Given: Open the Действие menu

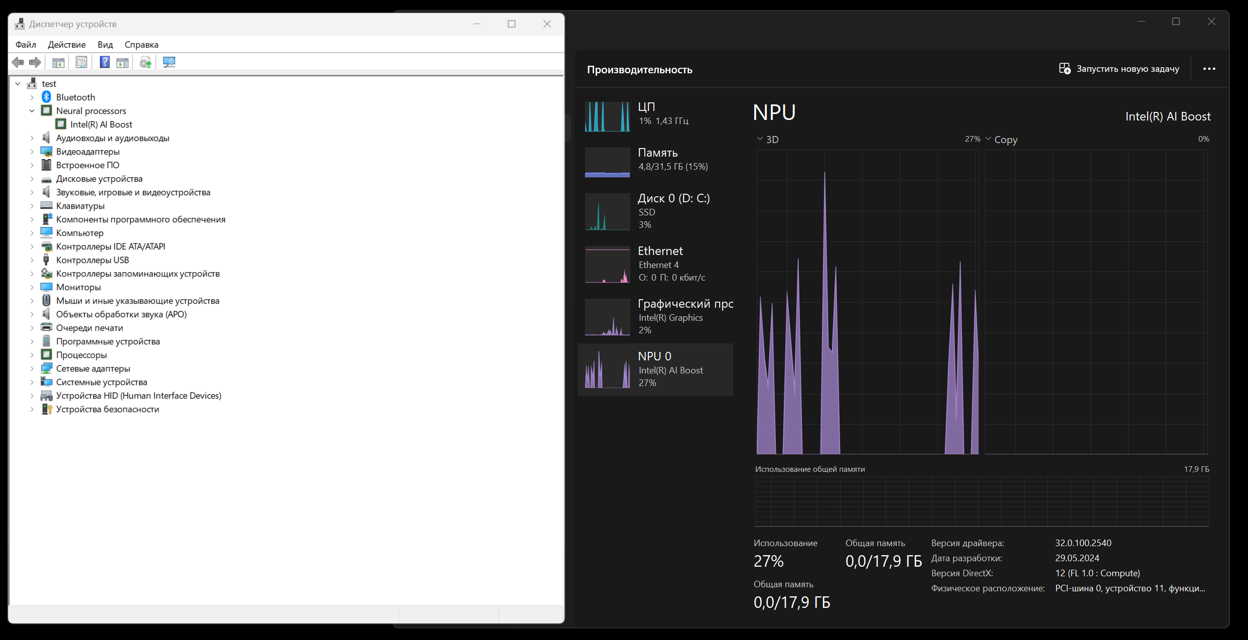Looking at the screenshot, I should pos(66,45).
